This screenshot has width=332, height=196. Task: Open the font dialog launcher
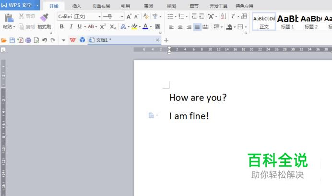tap(160, 33)
